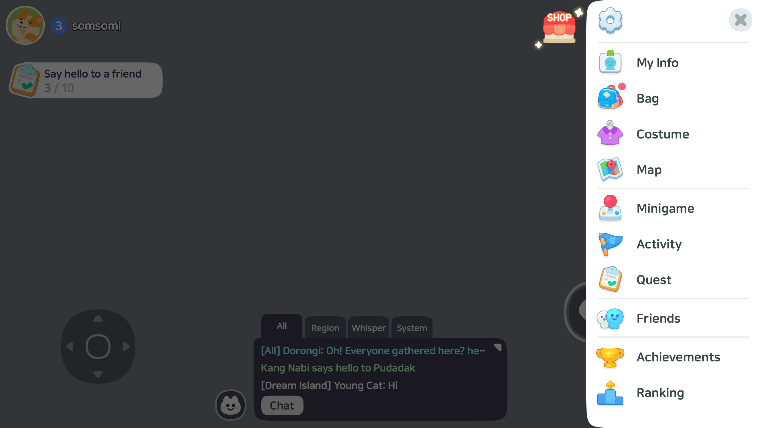The image size is (761, 428).
Task: Open the Quest menu entry
Action: [x=673, y=279]
